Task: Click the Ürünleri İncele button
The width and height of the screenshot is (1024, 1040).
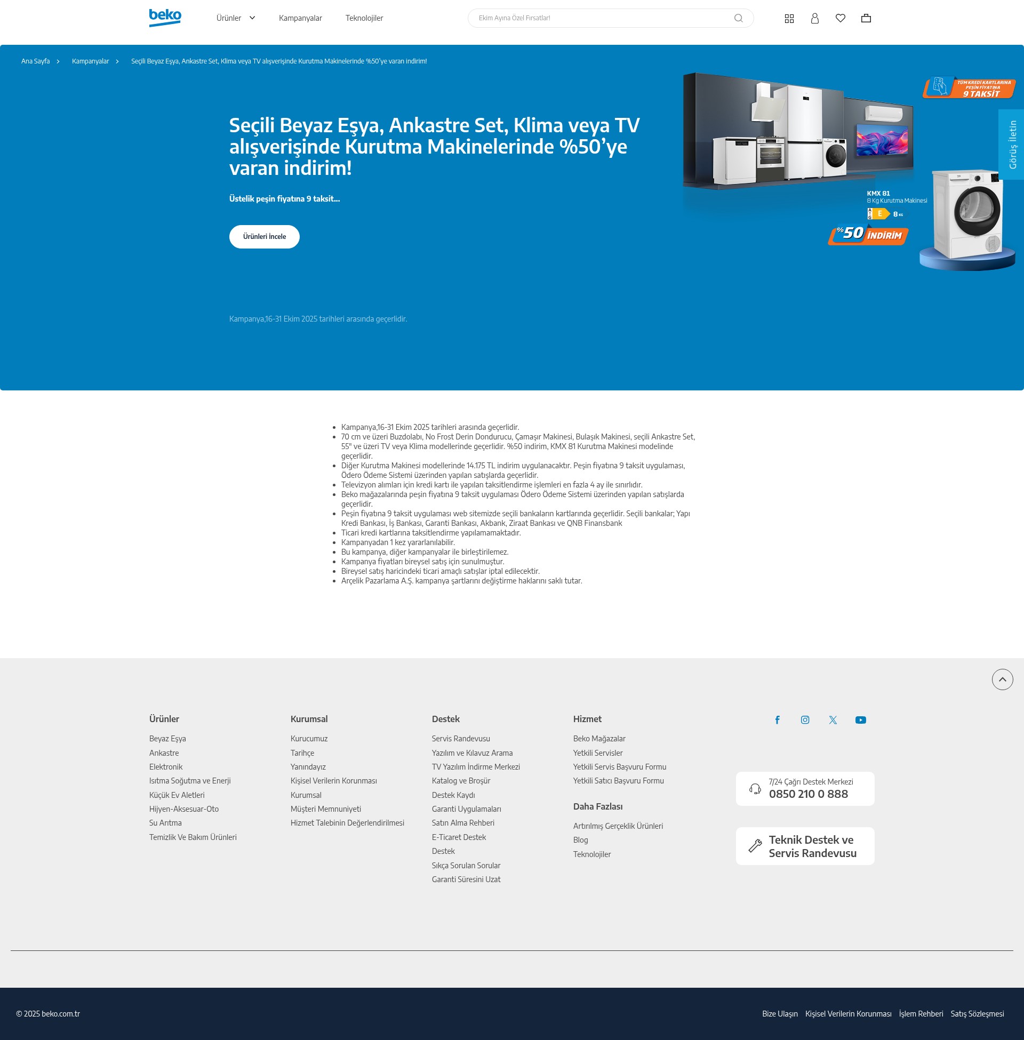Action: [264, 237]
